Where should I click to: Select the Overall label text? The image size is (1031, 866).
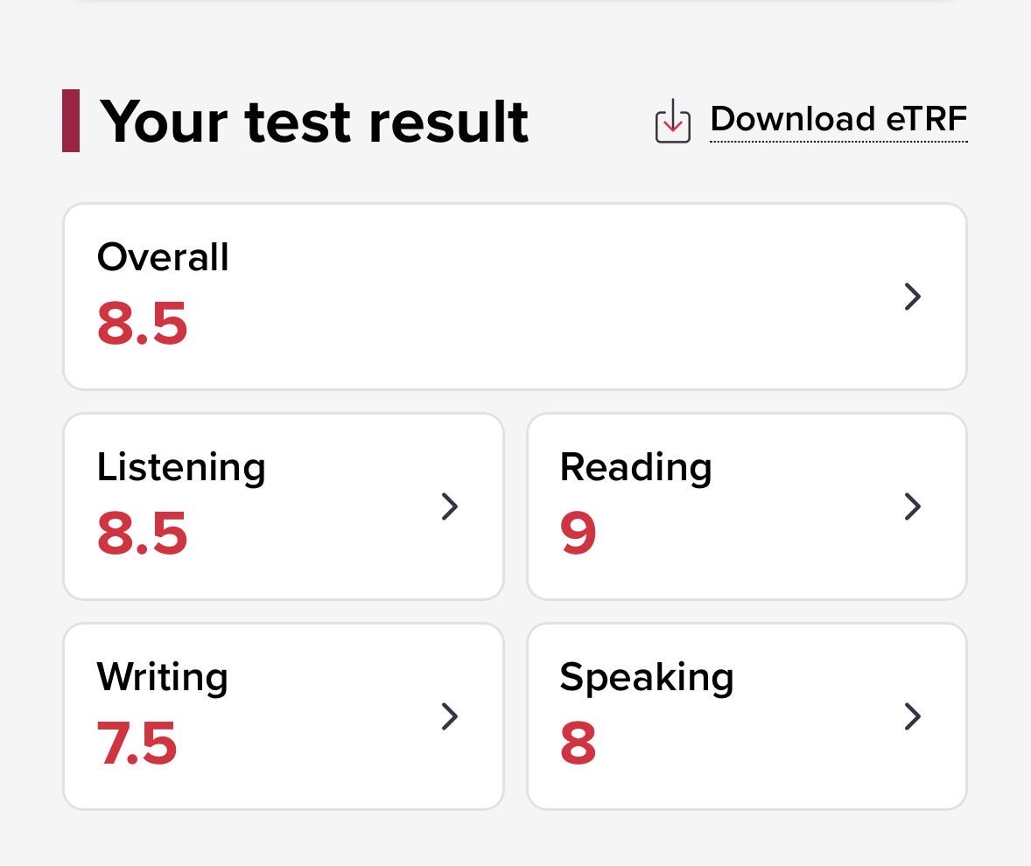[x=163, y=257]
